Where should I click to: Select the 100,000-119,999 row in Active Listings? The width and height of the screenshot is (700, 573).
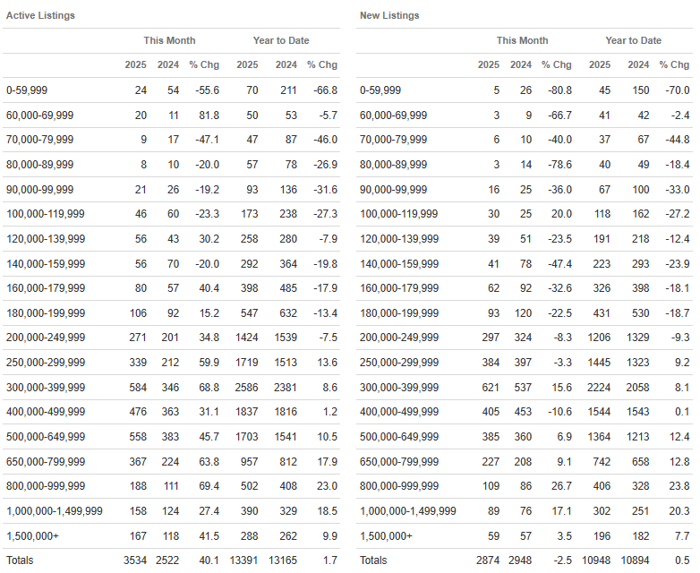coord(172,214)
